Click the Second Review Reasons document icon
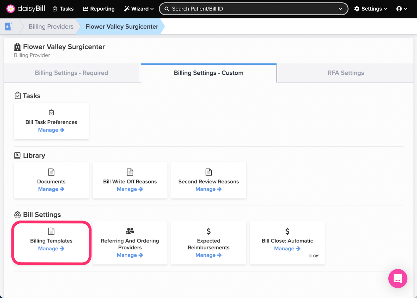Viewport: 417px width, 298px height. pyautogui.click(x=208, y=172)
